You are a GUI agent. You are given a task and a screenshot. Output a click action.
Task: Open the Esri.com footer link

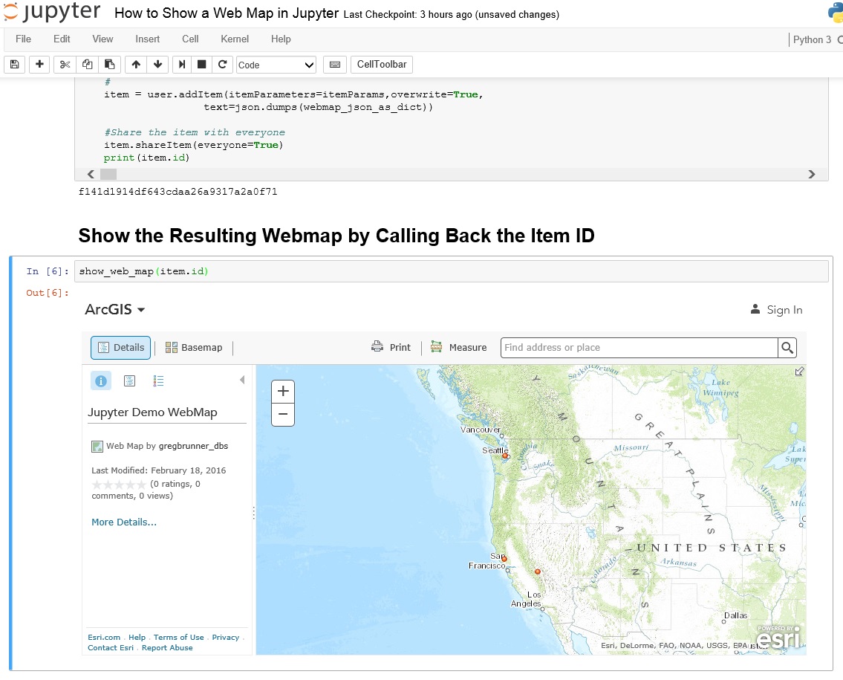[104, 637]
